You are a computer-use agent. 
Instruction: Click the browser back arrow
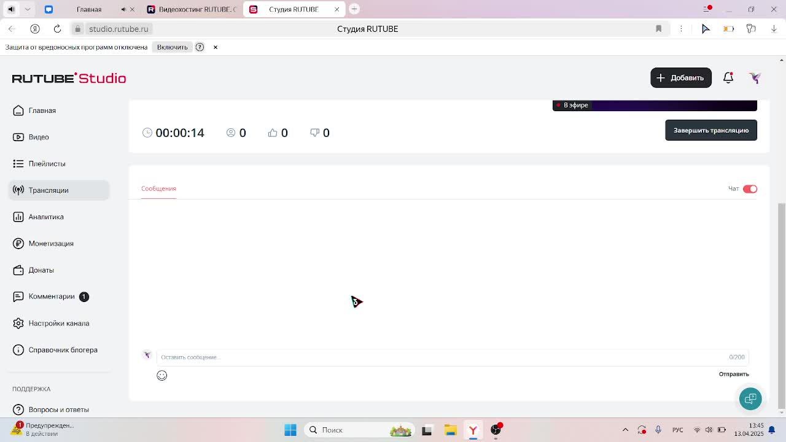coord(12,29)
